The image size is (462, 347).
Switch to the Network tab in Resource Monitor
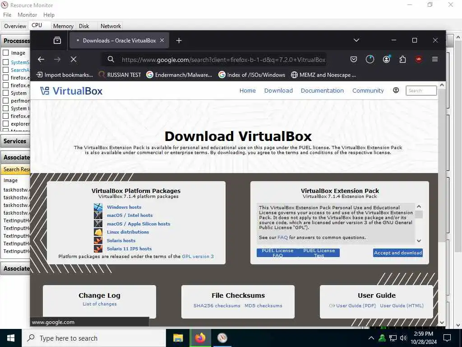[111, 26]
